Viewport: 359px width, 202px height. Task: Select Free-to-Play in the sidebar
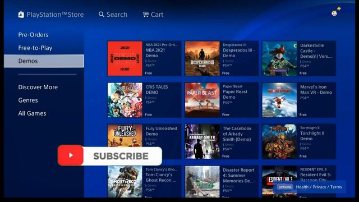click(35, 48)
